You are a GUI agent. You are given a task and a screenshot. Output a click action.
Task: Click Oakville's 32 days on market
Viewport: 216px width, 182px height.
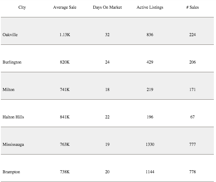tap(107, 35)
